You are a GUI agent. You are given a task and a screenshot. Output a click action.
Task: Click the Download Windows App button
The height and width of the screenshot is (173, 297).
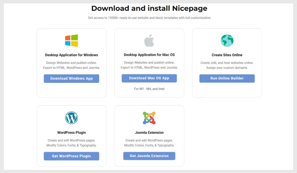(x=71, y=79)
